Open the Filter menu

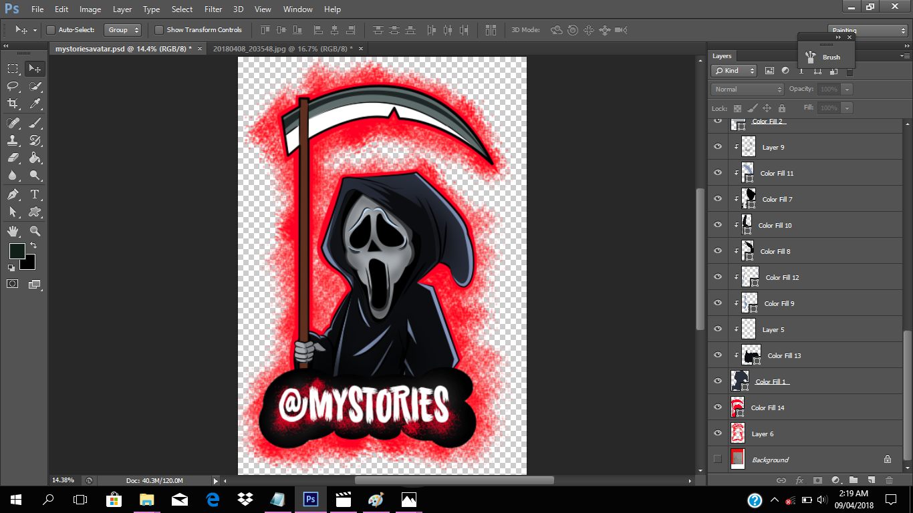(213, 9)
